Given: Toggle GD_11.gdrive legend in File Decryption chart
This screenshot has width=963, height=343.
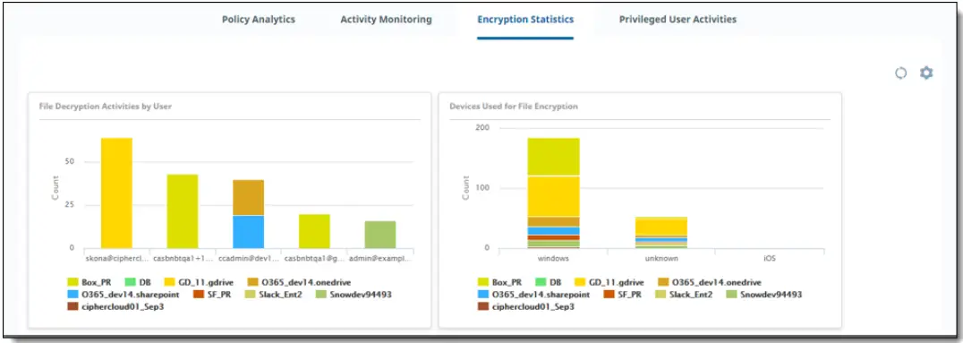Looking at the screenshot, I should (x=200, y=282).
